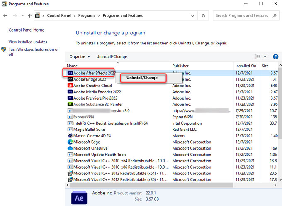This screenshot has height=206, width=282.
Task: Open View installed updates link
Action: click(x=28, y=42)
